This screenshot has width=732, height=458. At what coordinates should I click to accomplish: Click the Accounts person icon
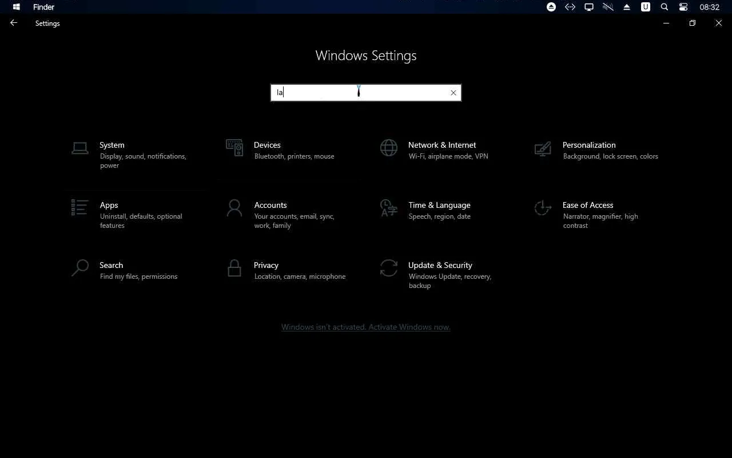[234, 208]
